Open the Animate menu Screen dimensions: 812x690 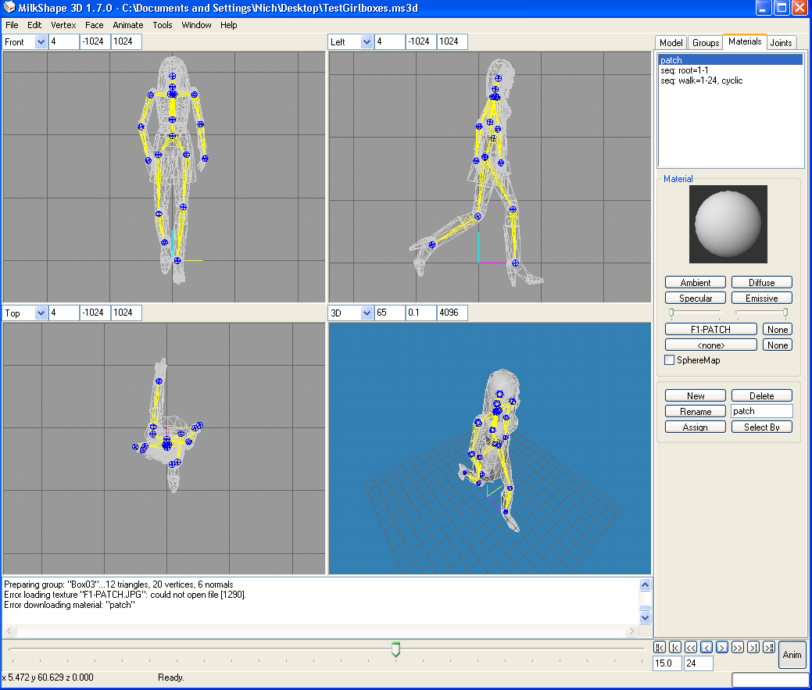tap(127, 25)
